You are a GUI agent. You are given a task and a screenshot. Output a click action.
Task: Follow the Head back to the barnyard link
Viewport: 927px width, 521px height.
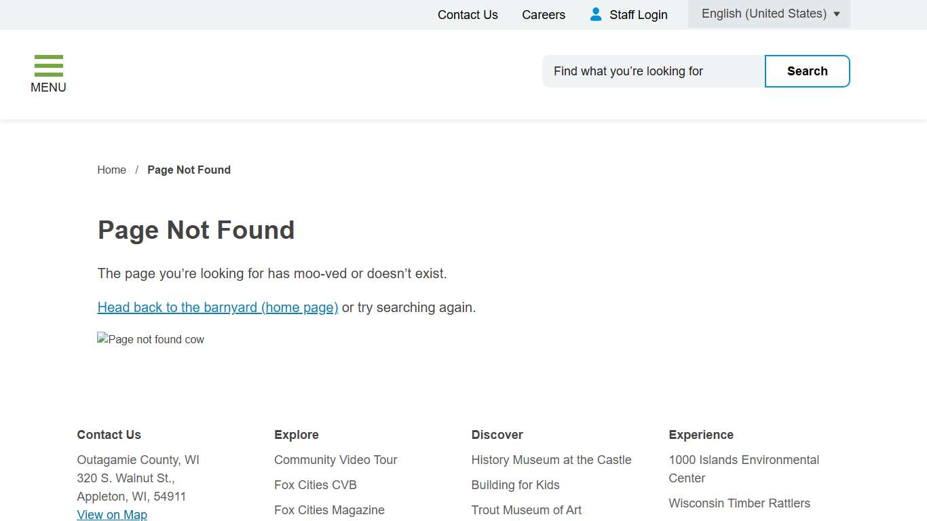click(217, 307)
